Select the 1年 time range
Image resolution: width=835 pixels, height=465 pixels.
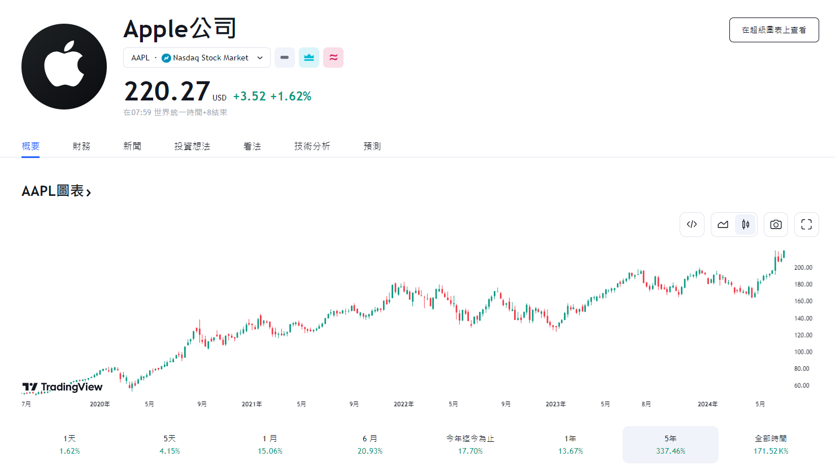tap(570, 444)
